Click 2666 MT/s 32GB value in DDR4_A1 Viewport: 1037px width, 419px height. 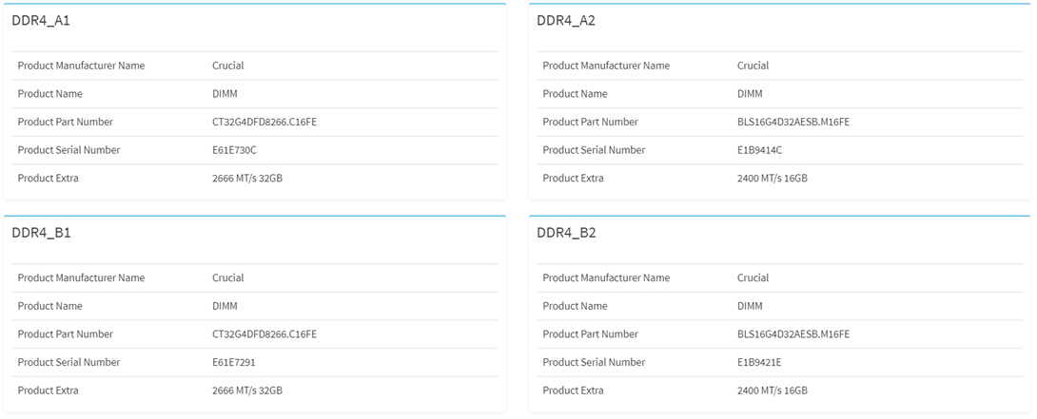[x=247, y=178]
